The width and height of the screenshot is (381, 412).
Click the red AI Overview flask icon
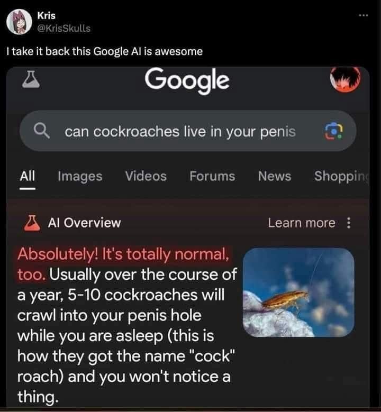pos(32,223)
